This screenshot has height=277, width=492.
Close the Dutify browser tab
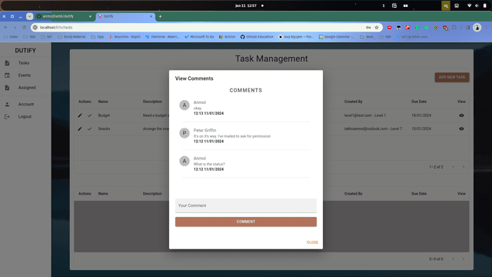151,16
